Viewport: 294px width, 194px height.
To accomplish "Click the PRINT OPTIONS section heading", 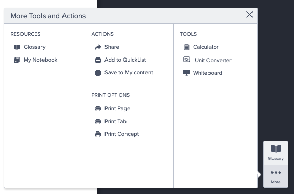I will tap(111, 95).
